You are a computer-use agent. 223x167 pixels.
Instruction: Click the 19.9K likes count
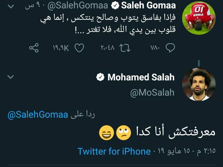[x=60, y=48]
